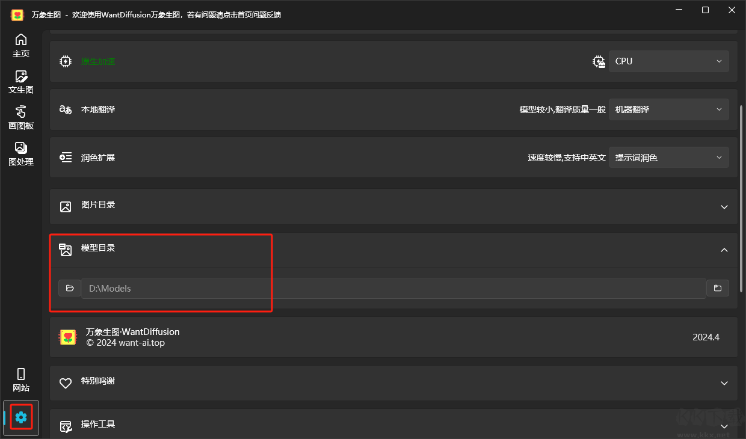Viewport: 746px width, 439px height.
Task: Open the CPU acceleration device dropdown
Action: [x=669, y=61]
